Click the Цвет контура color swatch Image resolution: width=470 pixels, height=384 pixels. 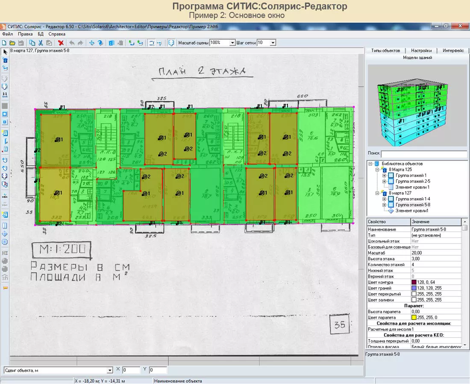[x=414, y=282]
